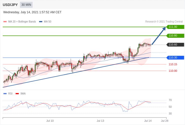This screenshot has height=125, width=185.
Task: Click the RSI 70 level label
Action: tap(170, 100)
